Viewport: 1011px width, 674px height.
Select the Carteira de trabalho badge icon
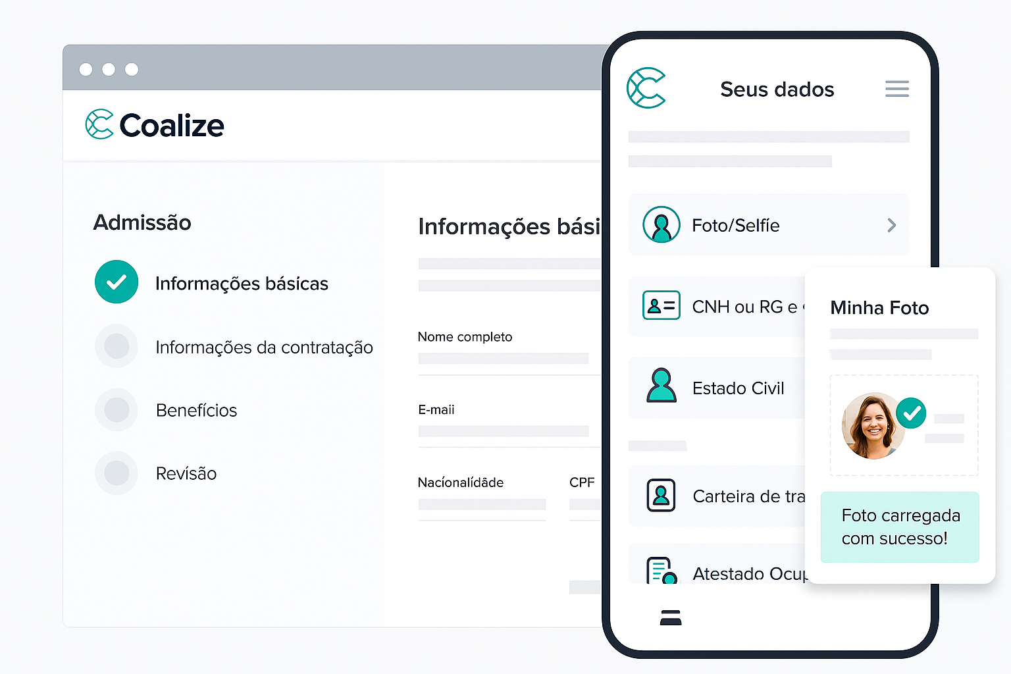(x=661, y=496)
